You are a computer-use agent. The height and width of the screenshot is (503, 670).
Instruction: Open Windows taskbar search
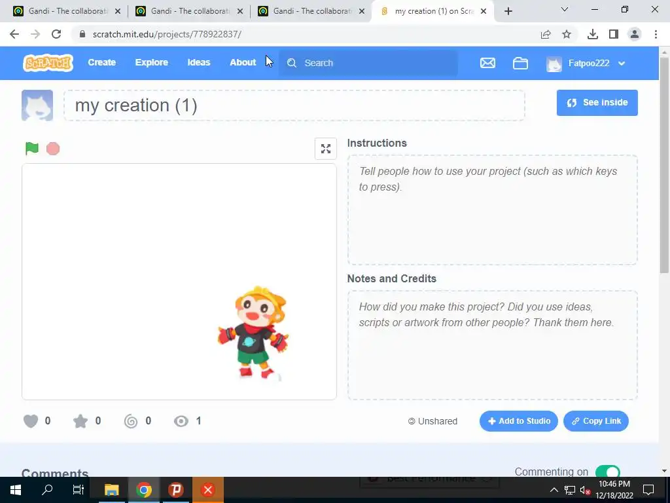(x=47, y=490)
